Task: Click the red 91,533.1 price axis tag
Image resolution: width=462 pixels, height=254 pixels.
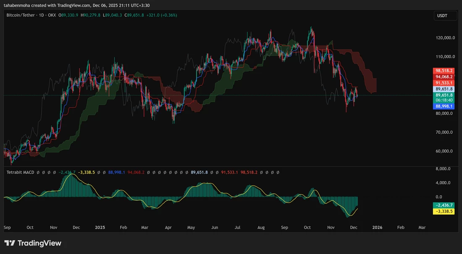Action: (x=444, y=83)
